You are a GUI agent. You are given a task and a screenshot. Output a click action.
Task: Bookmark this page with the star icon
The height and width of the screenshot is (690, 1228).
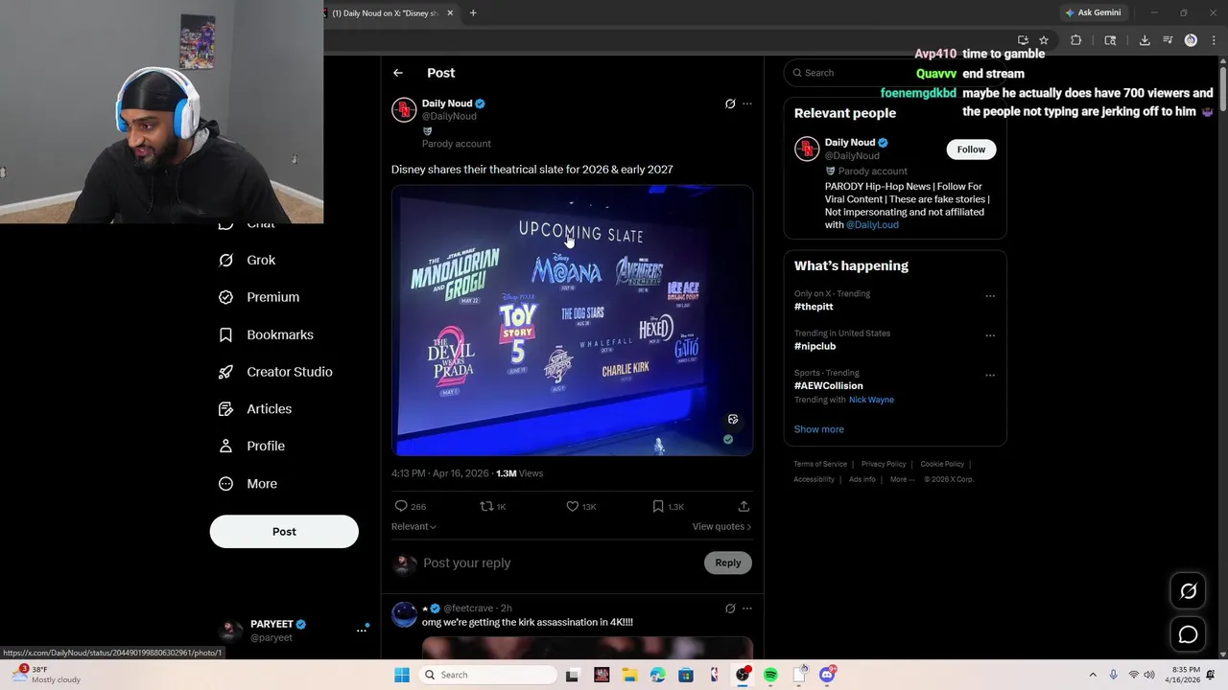tap(1044, 40)
